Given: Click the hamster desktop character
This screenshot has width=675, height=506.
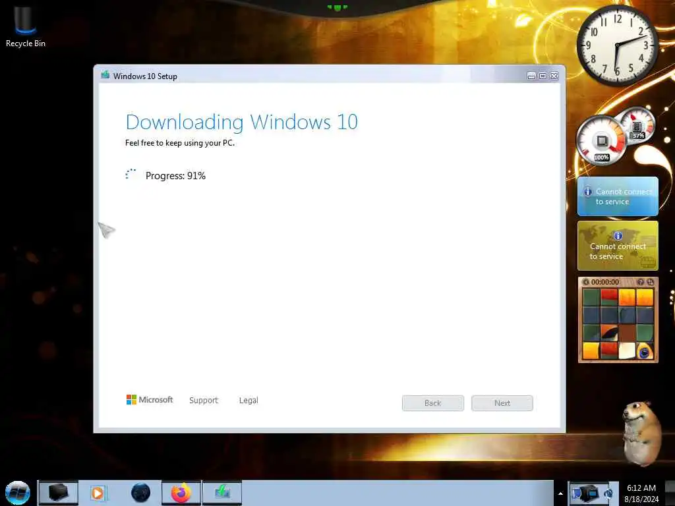Looking at the screenshot, I should pos(641,434).
